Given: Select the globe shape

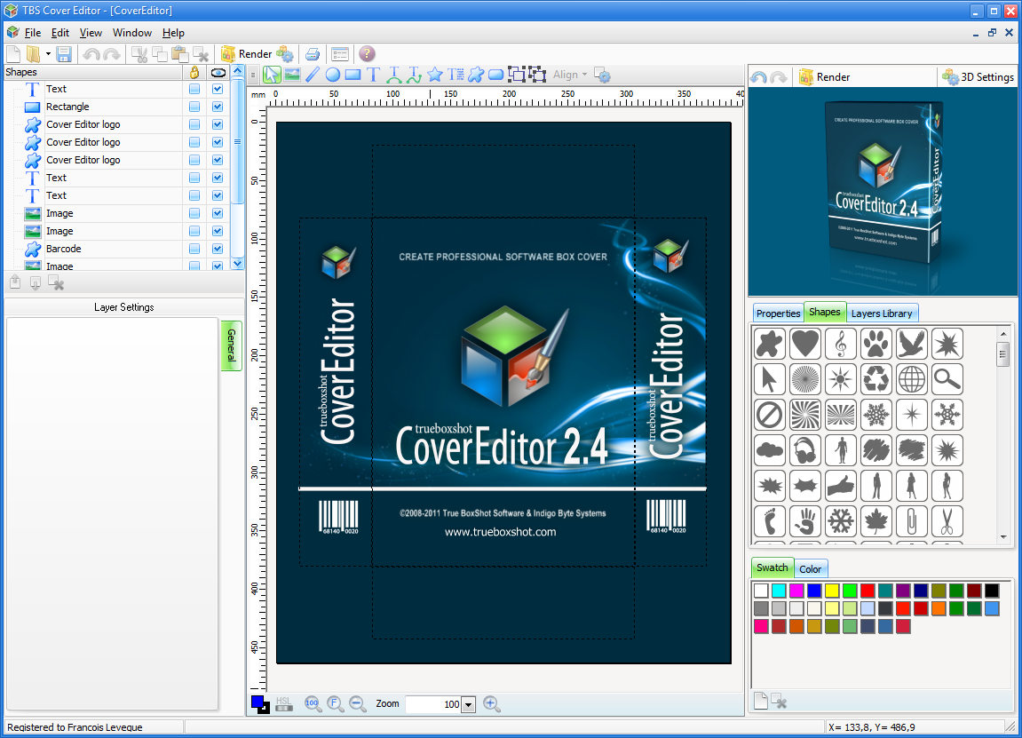Looking at the screenshot, I should click(x=912, y=379).
